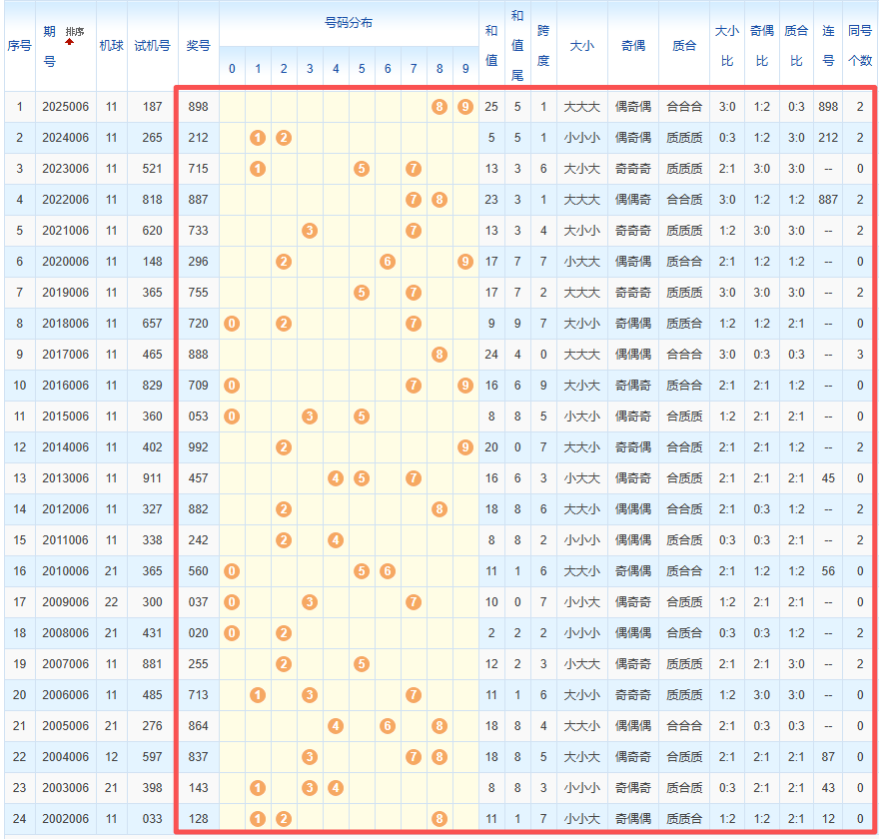Screen dimensions: 879x839
Task: Click ball 6 in row 2020006
Action: [388, 262]
